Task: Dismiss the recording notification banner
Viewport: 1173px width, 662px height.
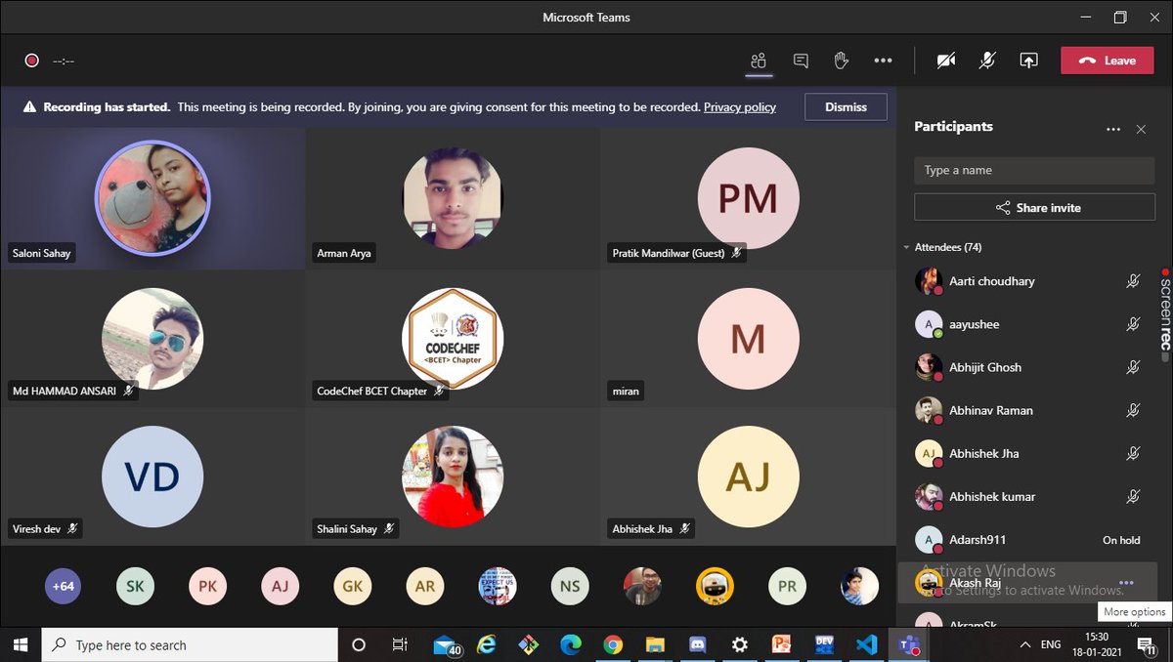Action: pyautogui.click(x=846, y=107)
